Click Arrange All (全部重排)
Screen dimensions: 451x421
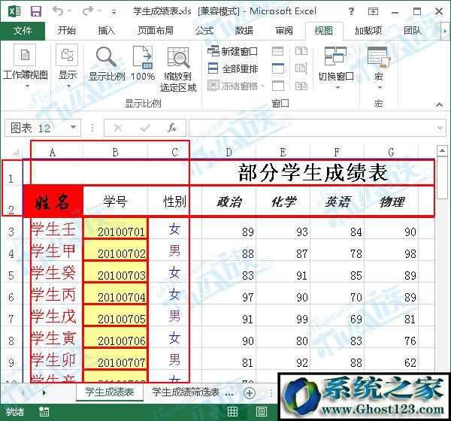233,68
